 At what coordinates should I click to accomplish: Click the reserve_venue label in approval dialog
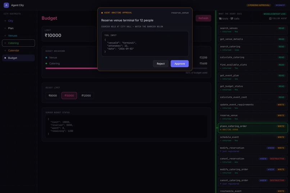[180, 13]
